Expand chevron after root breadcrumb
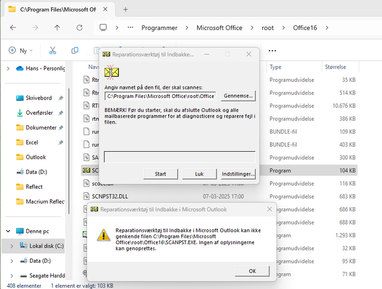This screenshot has height=289, width=382. [284, 28]
